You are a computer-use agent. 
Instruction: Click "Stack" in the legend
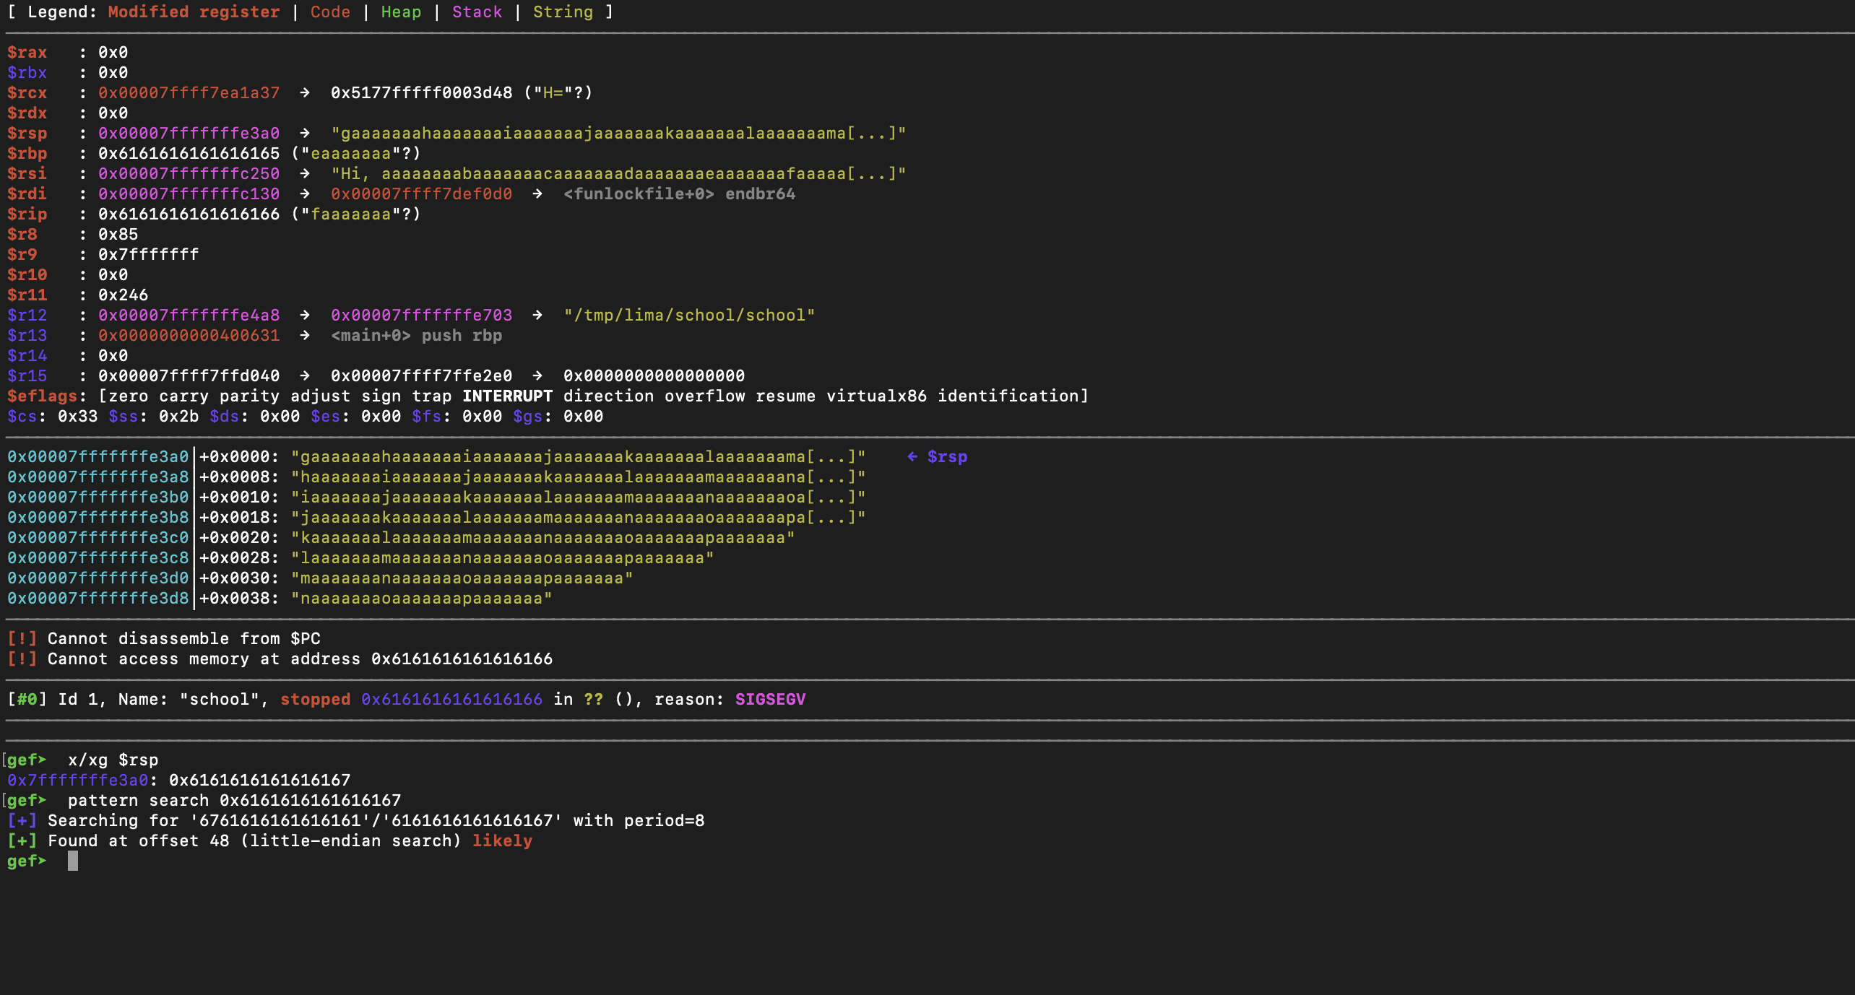click(477, 12)
